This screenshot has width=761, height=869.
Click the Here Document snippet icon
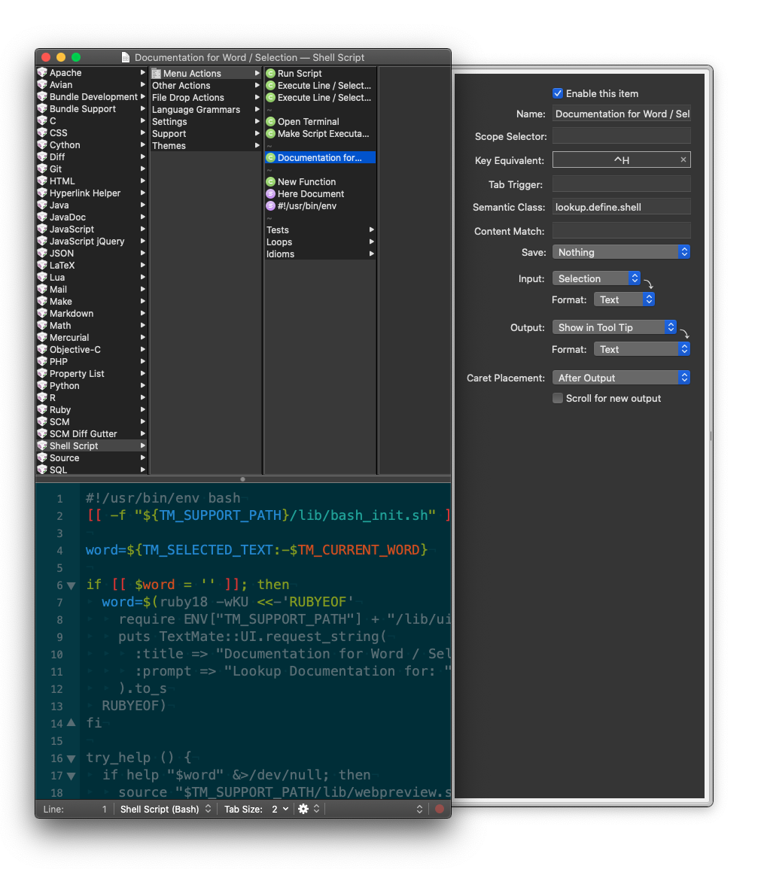[x=270, y=193]
